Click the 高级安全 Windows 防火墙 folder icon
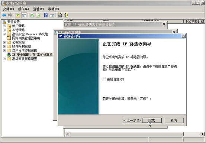206x143 pixels. [x=9, y=34]
